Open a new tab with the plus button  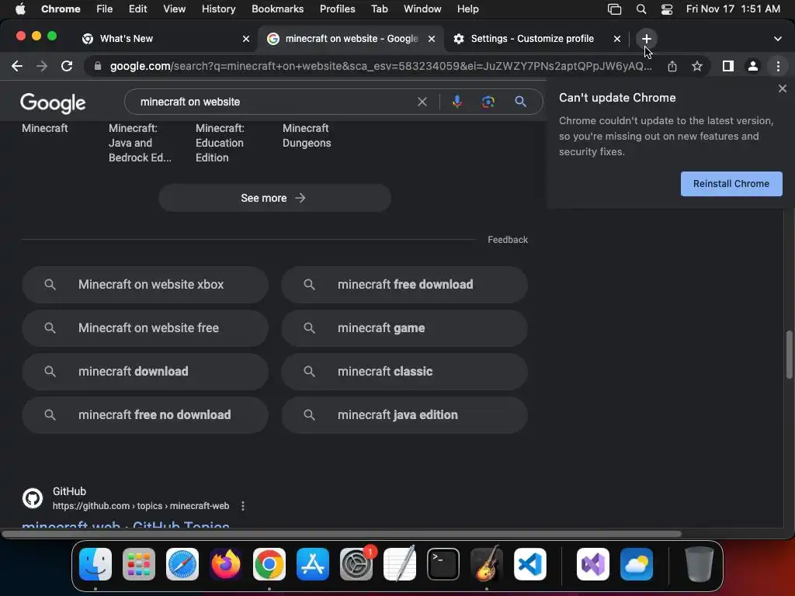646,39
